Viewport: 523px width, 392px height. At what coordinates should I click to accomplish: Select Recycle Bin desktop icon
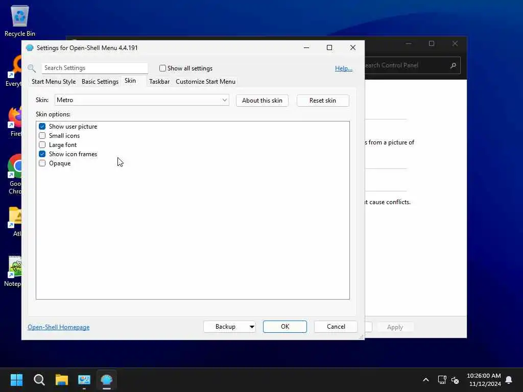20,20
